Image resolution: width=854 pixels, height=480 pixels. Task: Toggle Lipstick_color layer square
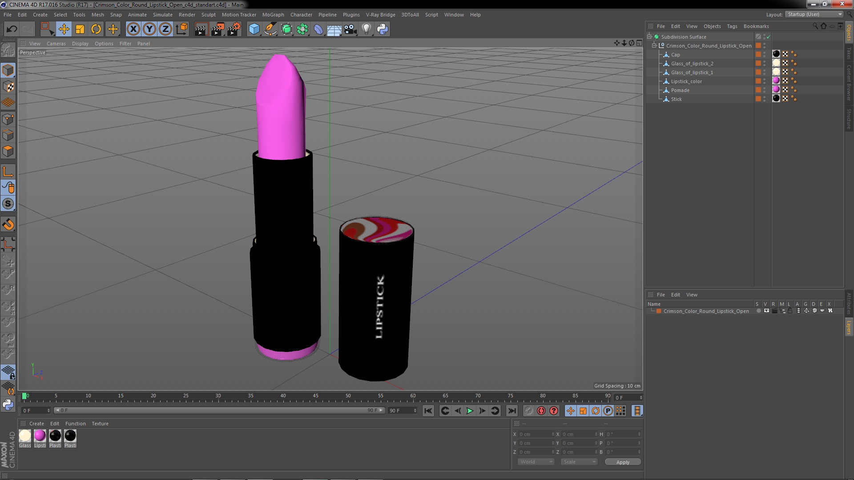coord(758,81)
